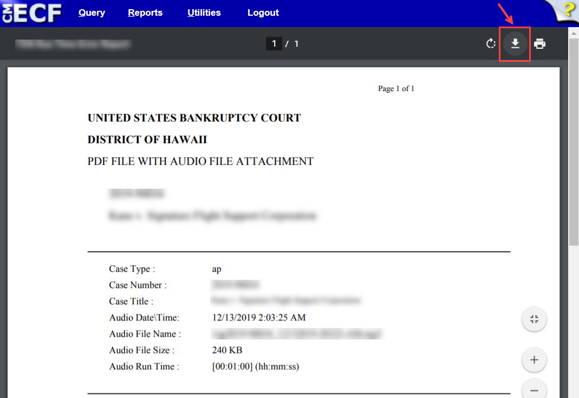This screenshot has height=398, width=579.
Task: Open the help question mark icon
Action: point(569,10)
